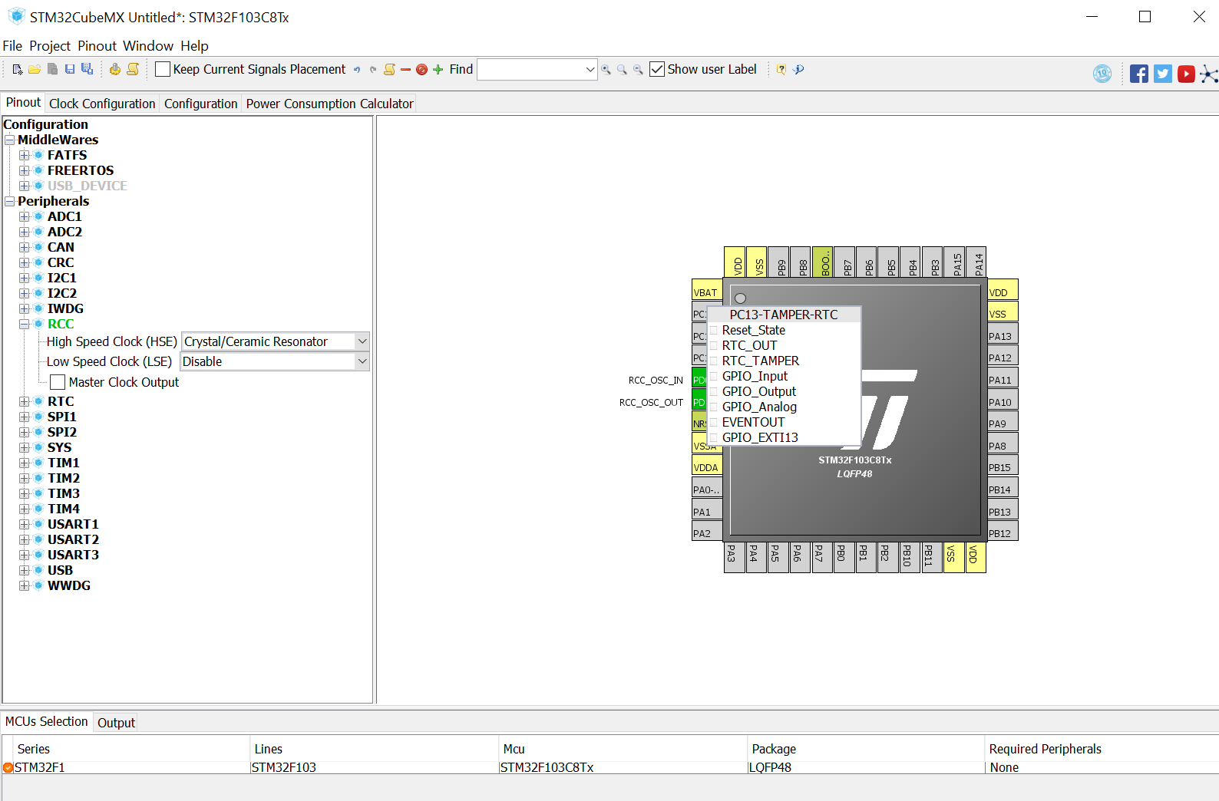Click the Import Project toolbar icon

click(52, 69)
